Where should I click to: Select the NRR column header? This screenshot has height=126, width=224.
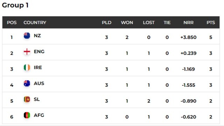coord(188,22)
